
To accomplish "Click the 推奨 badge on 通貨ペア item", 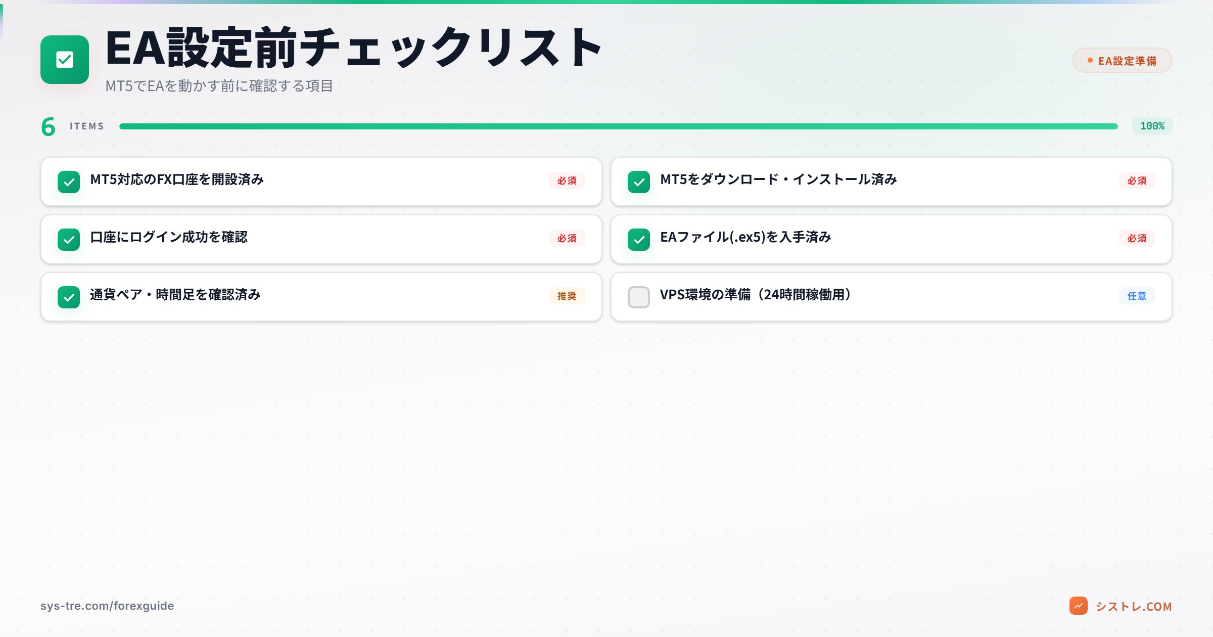I will click(567, 296).
